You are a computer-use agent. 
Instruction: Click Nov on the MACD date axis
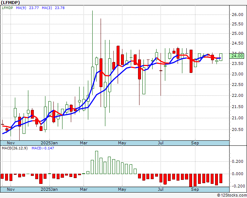(11, 189)
